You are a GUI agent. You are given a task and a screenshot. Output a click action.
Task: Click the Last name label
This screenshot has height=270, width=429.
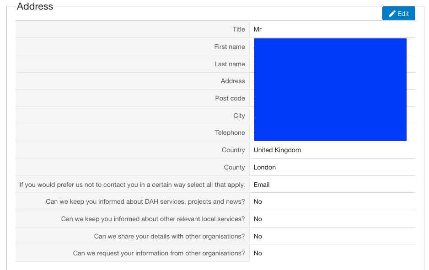(x=230, y=64)
